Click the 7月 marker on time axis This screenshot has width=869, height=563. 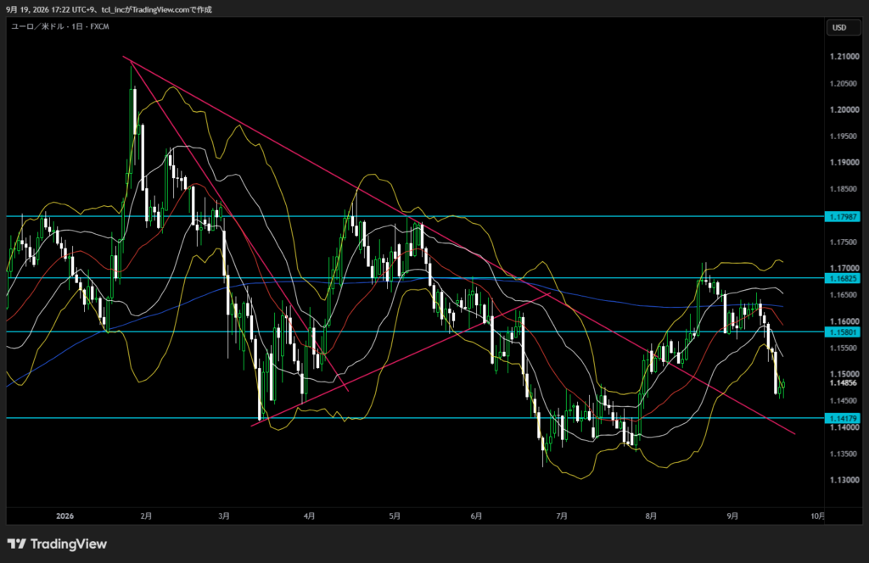coord(562,516)
